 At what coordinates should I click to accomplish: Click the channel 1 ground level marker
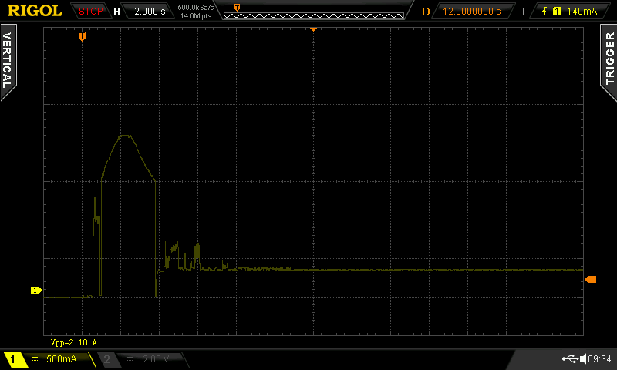(x=36, y=290)
